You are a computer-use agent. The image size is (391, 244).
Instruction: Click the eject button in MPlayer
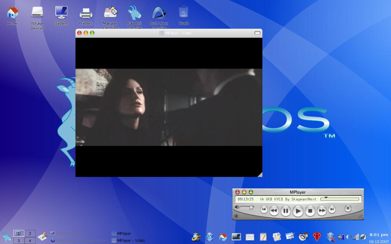tap(348, 209)
